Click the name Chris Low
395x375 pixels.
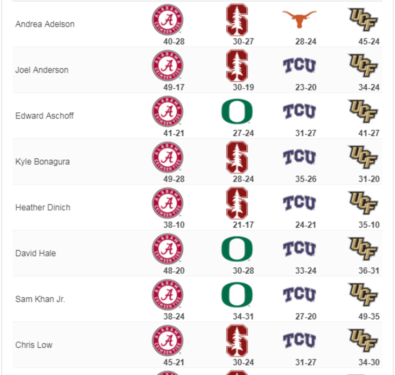click(34, 345)
